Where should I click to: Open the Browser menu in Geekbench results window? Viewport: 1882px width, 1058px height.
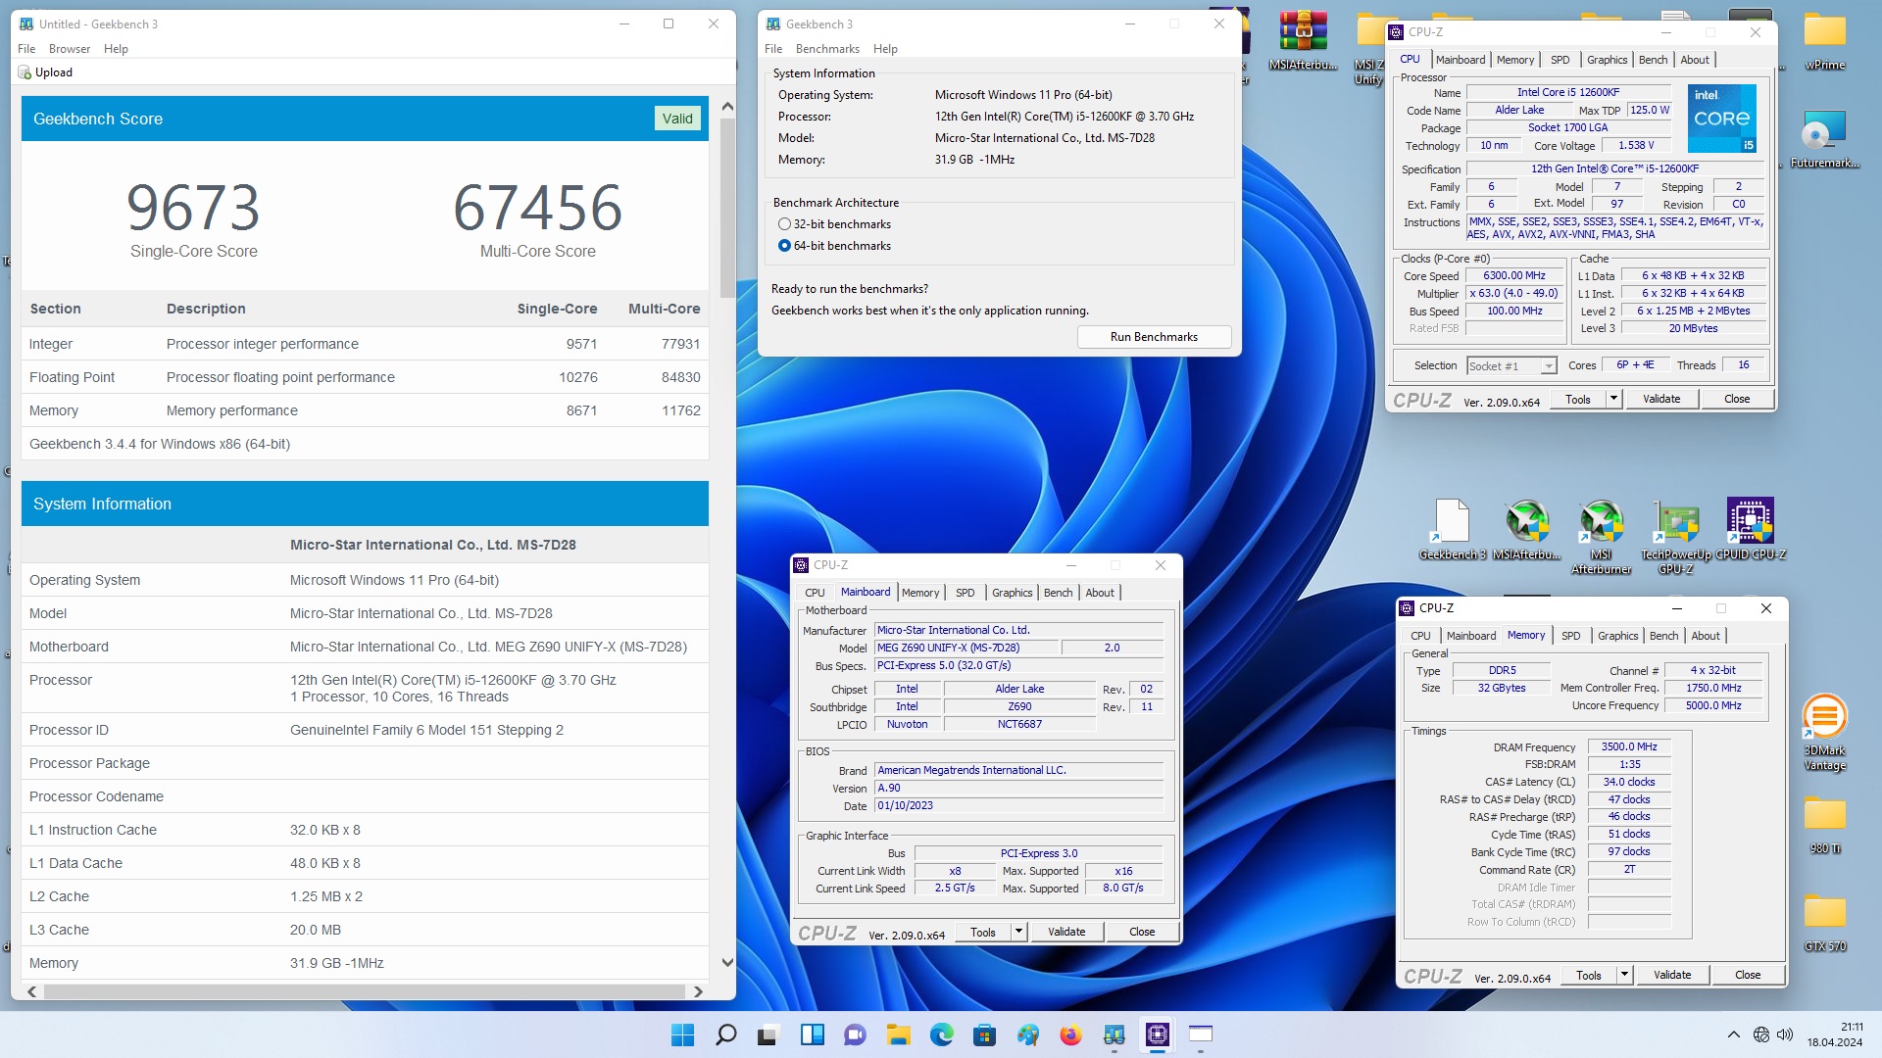70,49
